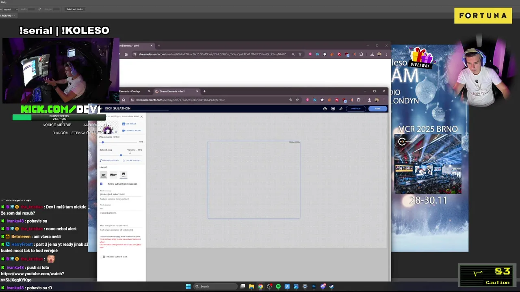This screenshot has width=520, height=292.
Task: Click the home icon in front browser window
Action: tap(123, 100)
